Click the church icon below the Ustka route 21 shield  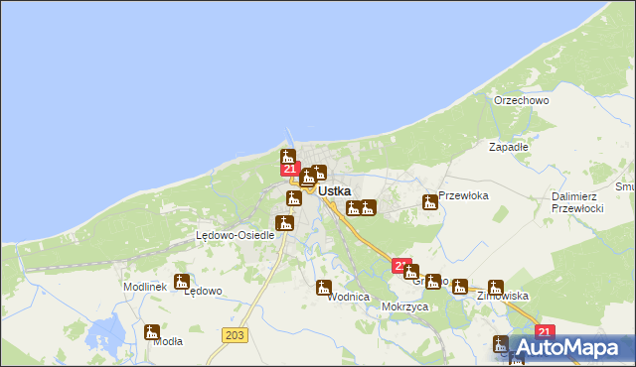[294, 198]
